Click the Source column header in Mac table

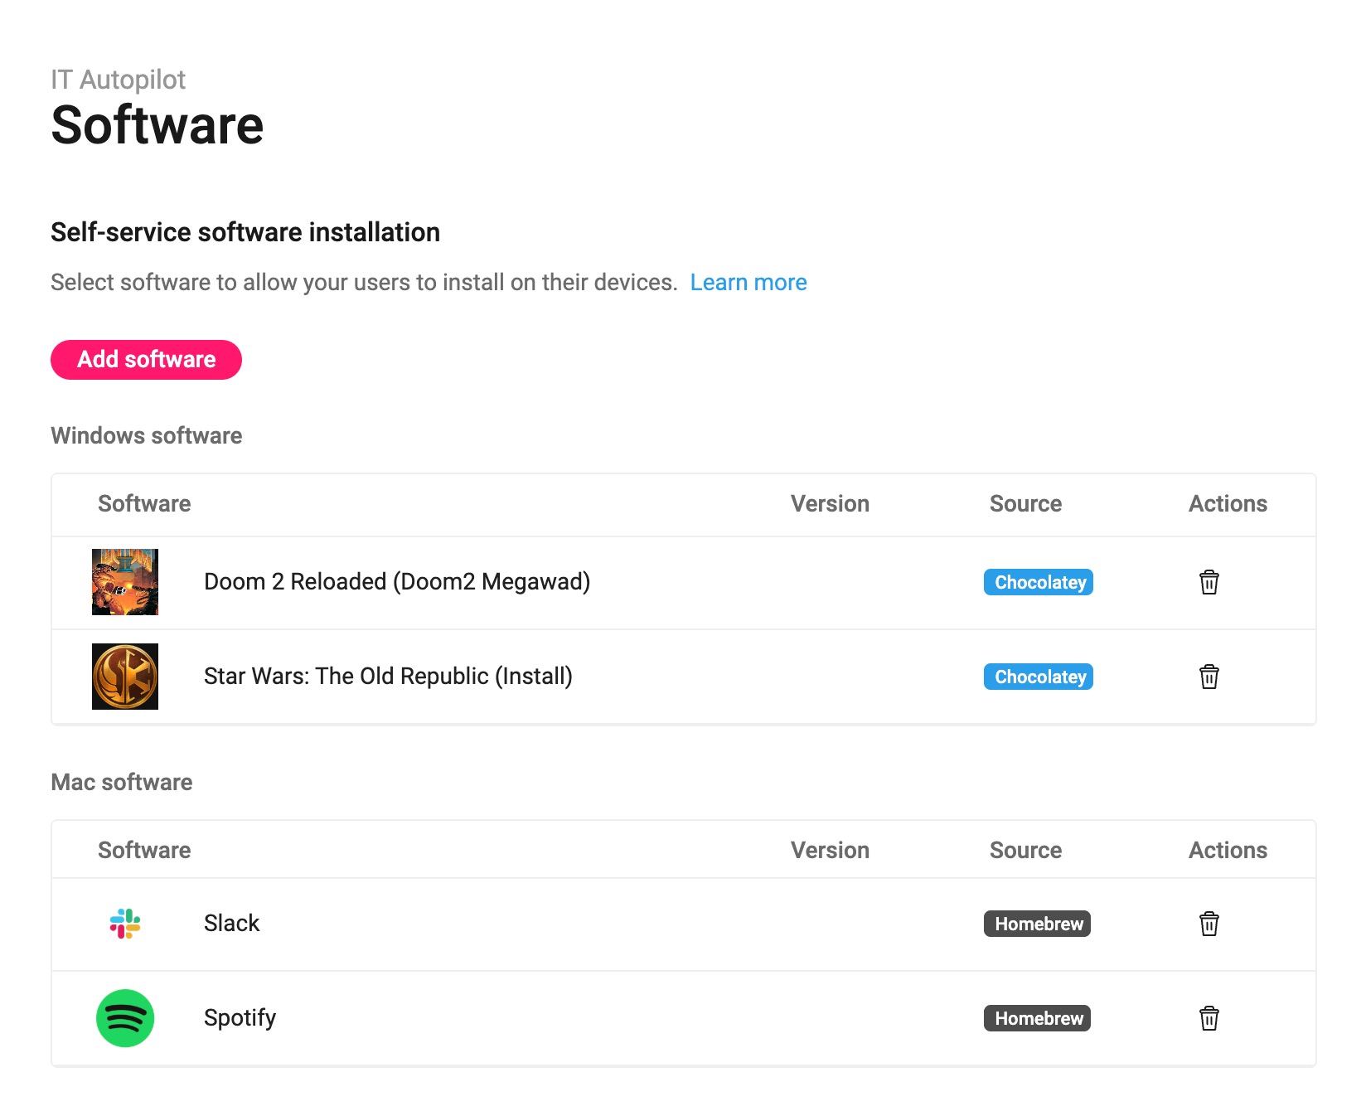(x=1025, y=851)
